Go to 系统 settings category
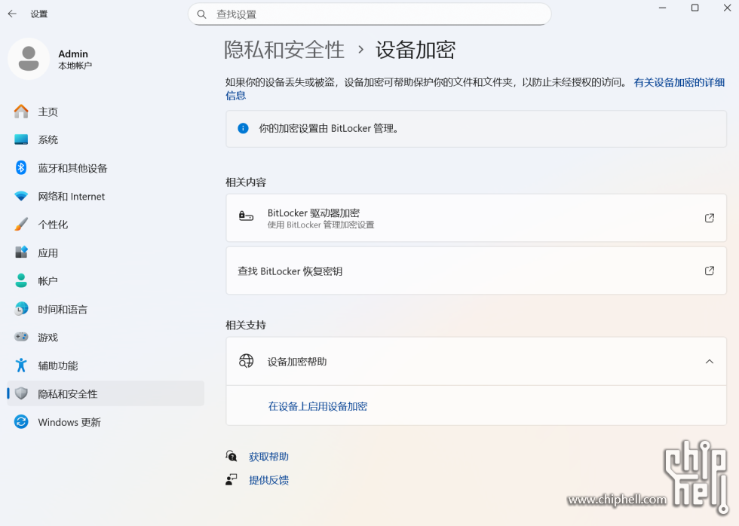Screen dimensions: 739x526 (48, 140)
